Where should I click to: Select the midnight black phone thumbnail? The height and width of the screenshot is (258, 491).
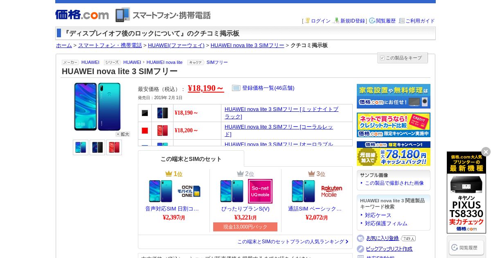tap(97, 147)
